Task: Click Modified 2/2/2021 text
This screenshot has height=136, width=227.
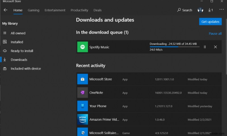Action: pyautogui.click(x=199, y=120)
